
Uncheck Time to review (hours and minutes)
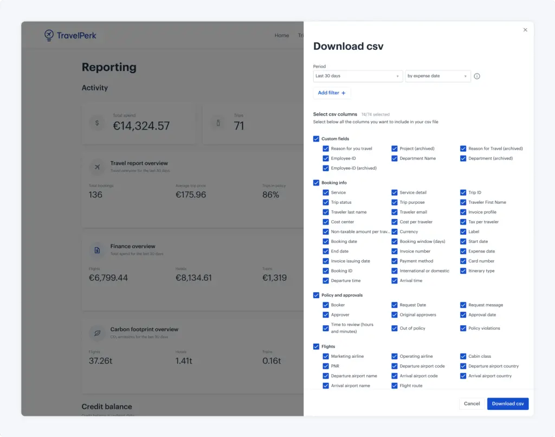(326, 328)
